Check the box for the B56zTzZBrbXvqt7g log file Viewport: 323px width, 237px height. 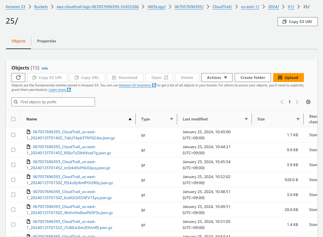[13, 150]
